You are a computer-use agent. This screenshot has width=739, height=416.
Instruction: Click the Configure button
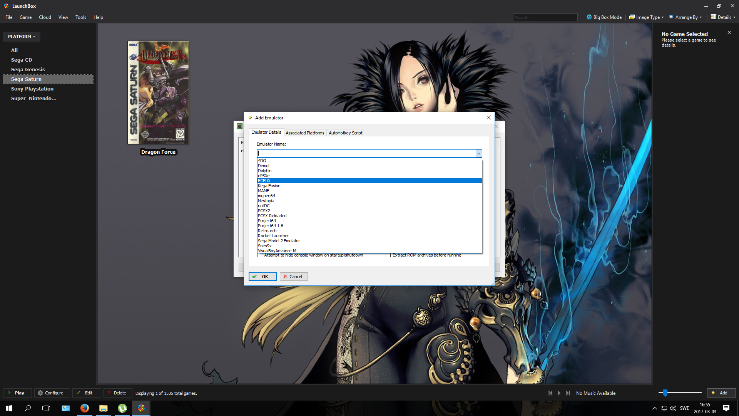pyautogui.click(x=51, y=393)
